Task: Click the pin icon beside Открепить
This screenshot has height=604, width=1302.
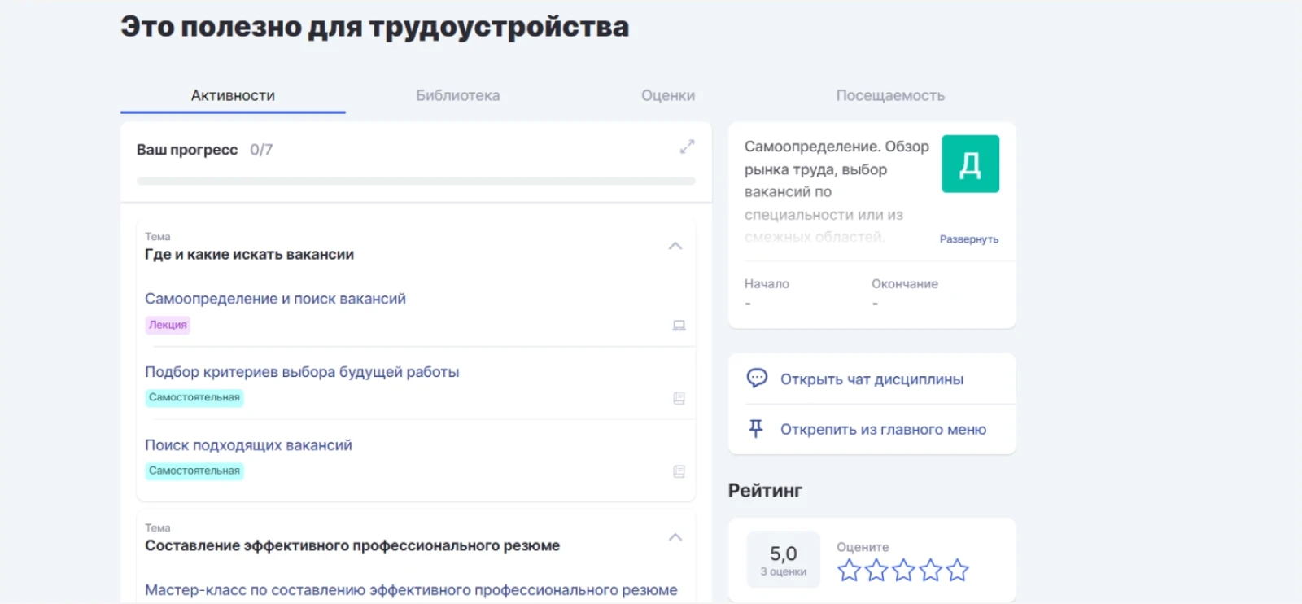Action: (756, 429)
